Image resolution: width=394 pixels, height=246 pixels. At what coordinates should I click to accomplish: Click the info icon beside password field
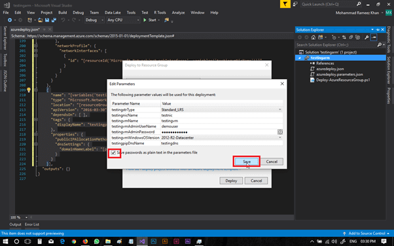click(x=280, y=132)
